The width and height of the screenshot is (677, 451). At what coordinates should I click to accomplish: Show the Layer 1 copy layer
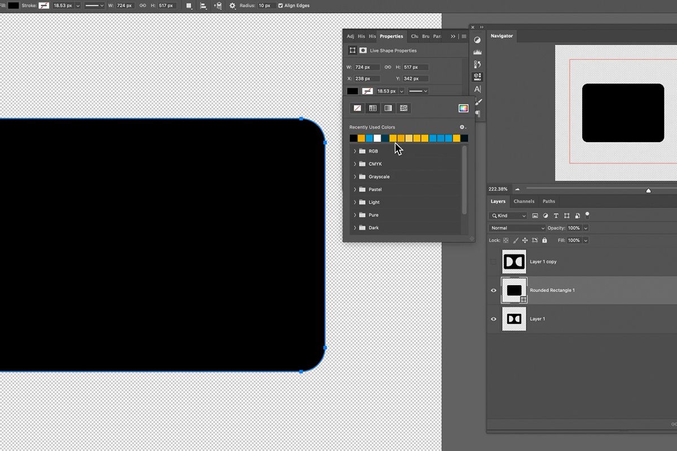pos(494,262)
